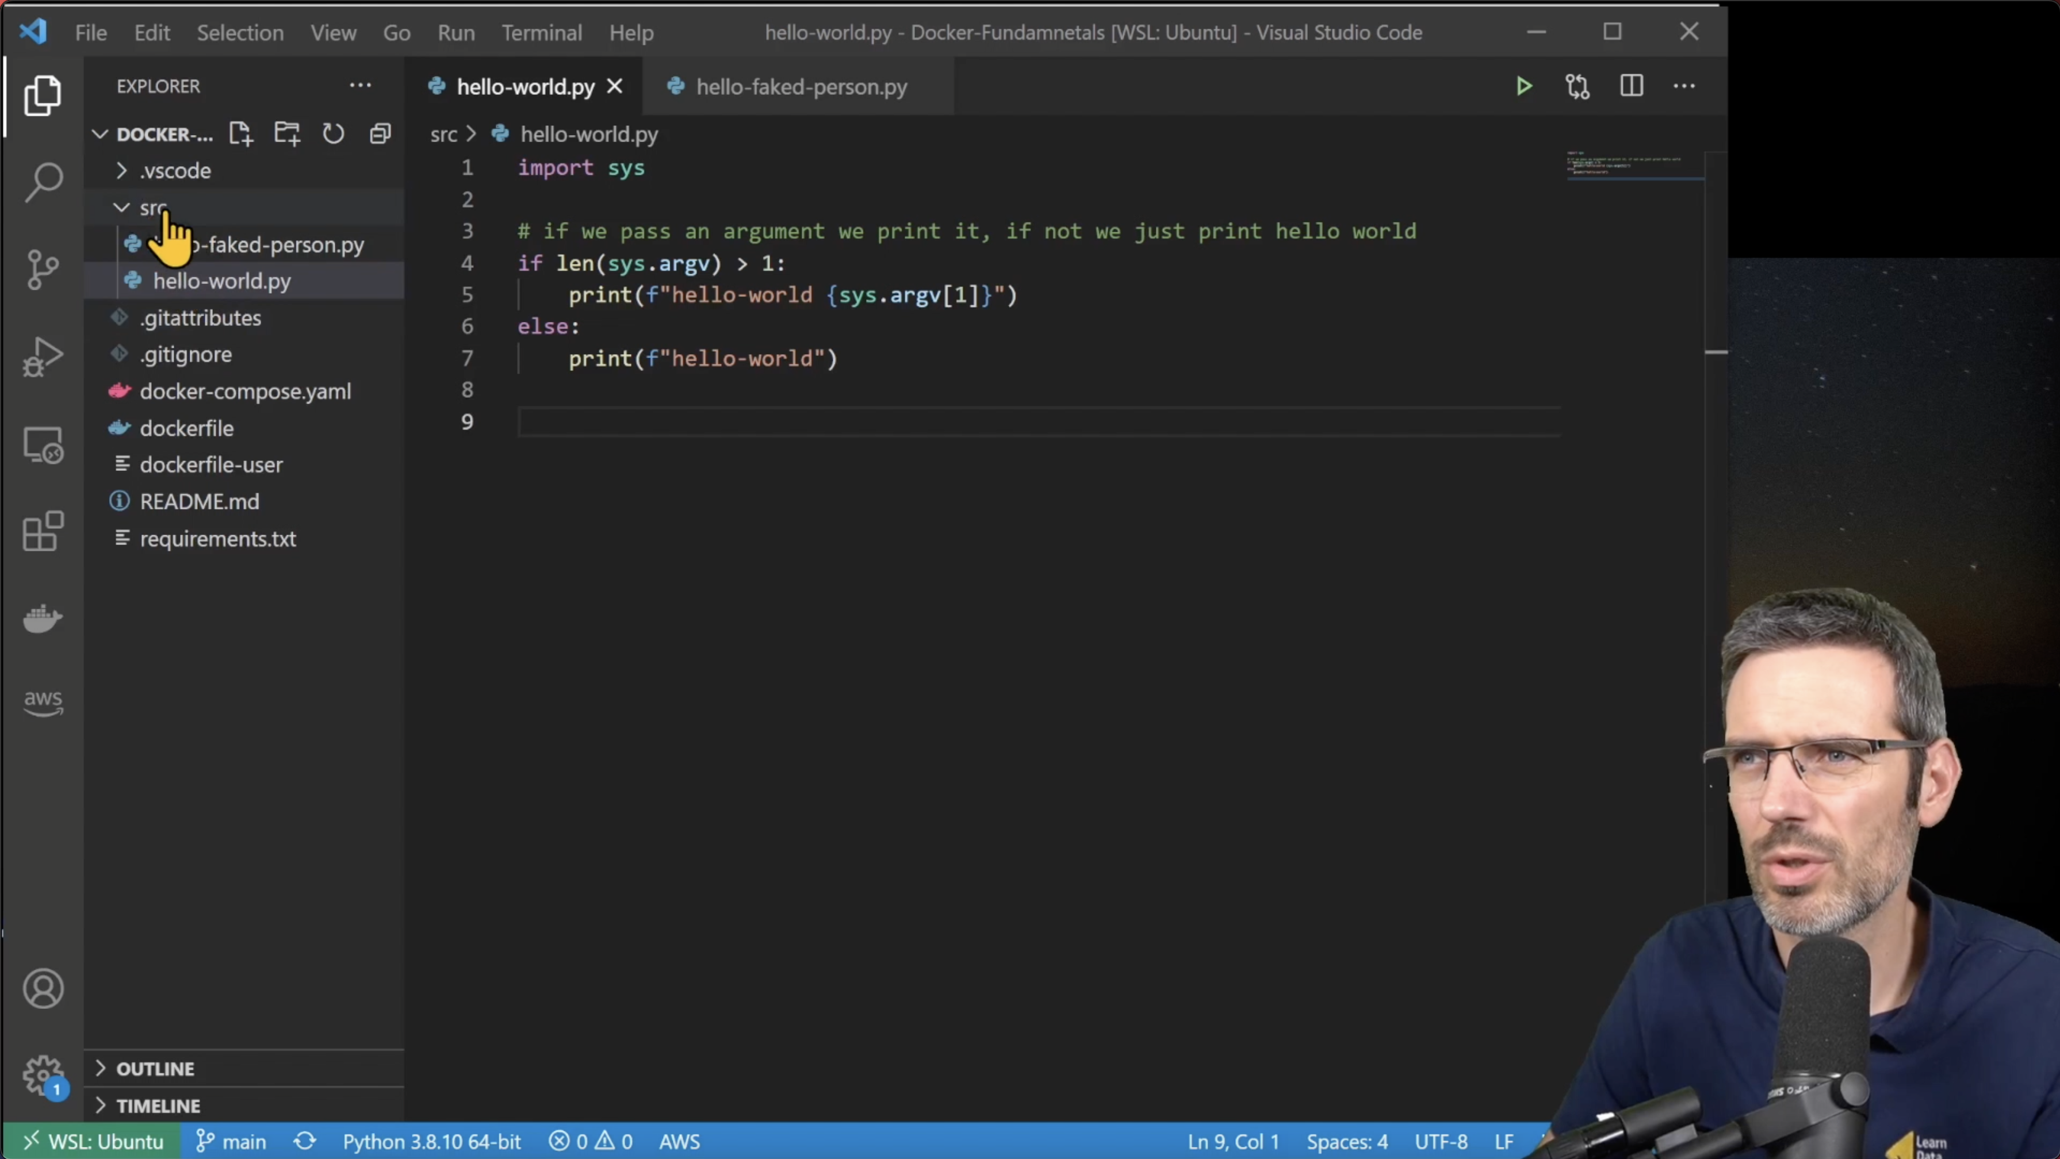Image resolution: width=2060 pixels, height=1159 pixels.
Task: Expand the .vscode folder
Action: (244, 170)
